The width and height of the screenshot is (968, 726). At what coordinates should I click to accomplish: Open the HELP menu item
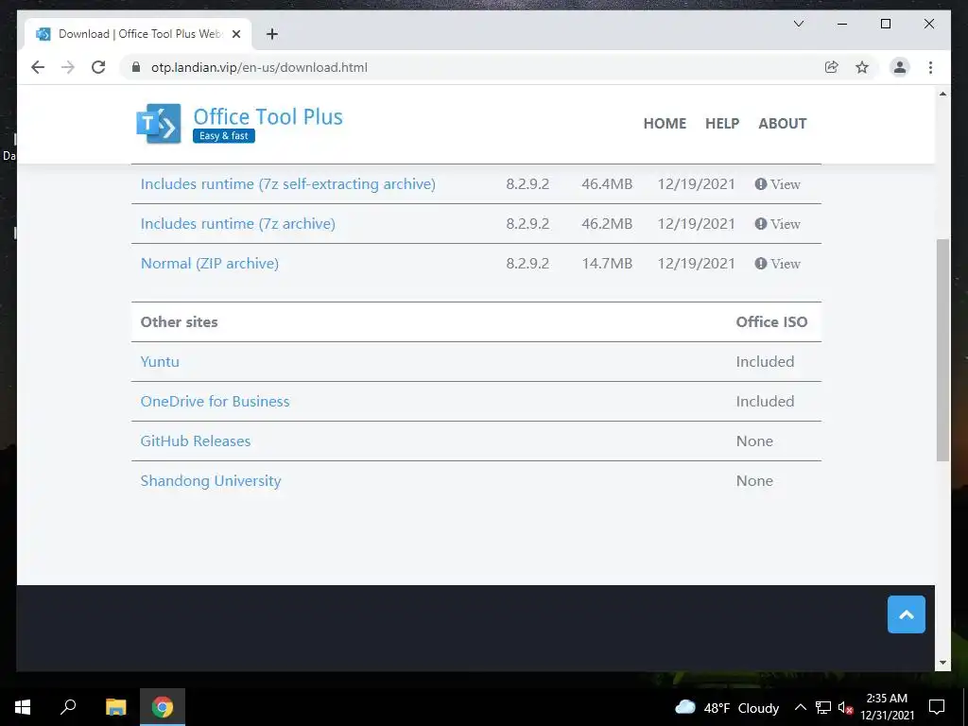[x=722, y=124]
